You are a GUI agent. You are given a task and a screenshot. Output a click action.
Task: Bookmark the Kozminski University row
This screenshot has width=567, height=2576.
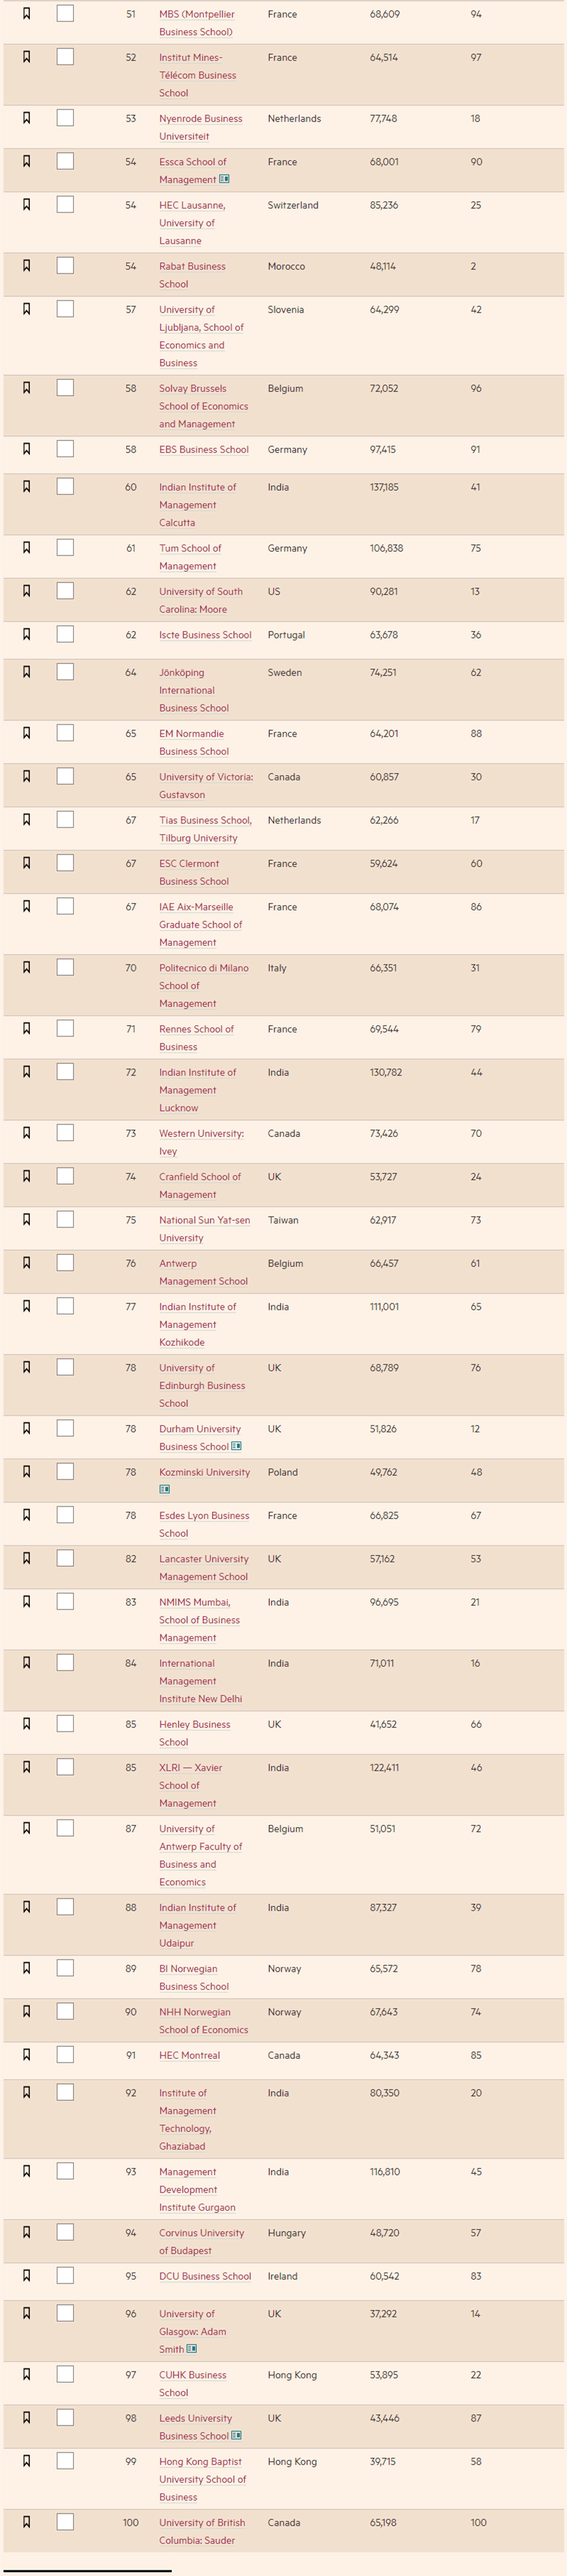[26, 1471]
